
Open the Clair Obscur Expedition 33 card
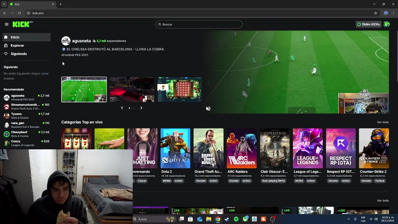pyautogui.click(x=275, y=148)
